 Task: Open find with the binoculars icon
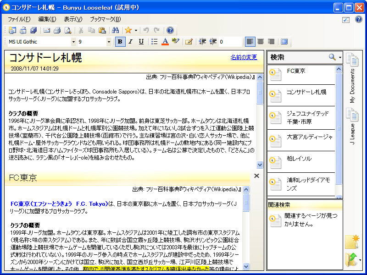pyautogui.click(x=116, y=30)
